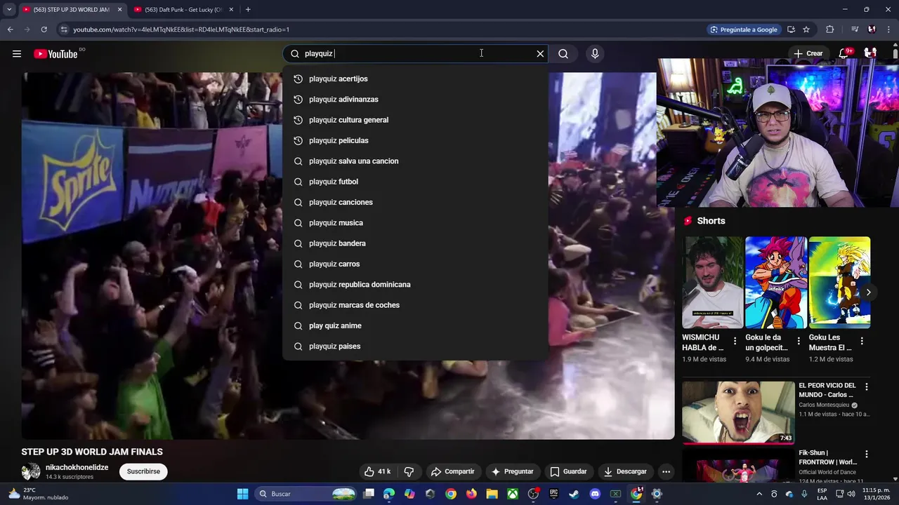This screenshot has height=505, width=899.
Task: Open the media controls icon in toolbar
Action: pos(855,29)
